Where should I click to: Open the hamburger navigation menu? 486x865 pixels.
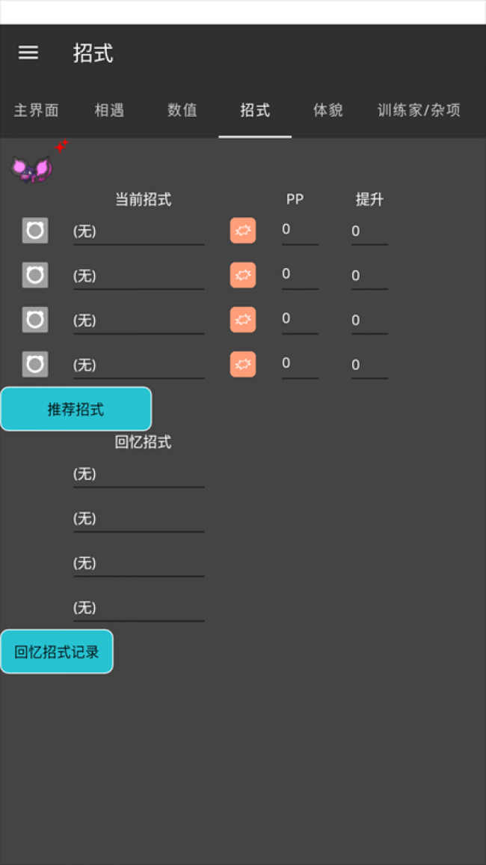pyautogui.click(x=28, y=52)
